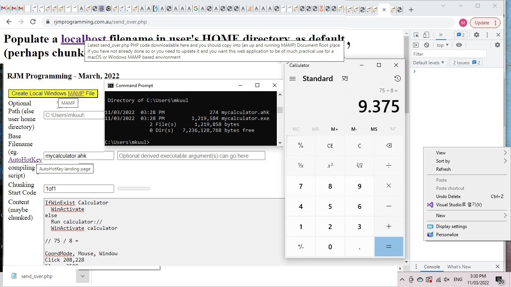Toggle console sidebar show icon

pos(416,45)
